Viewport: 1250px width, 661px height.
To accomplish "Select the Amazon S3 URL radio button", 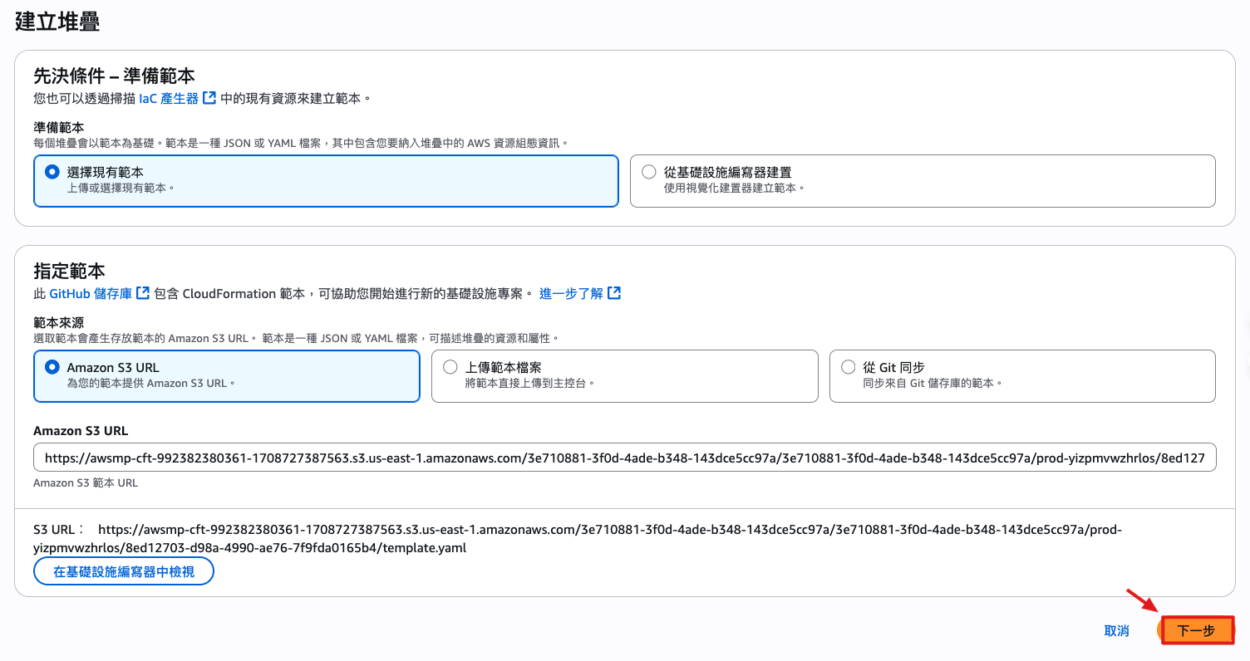I will point(52,367).
